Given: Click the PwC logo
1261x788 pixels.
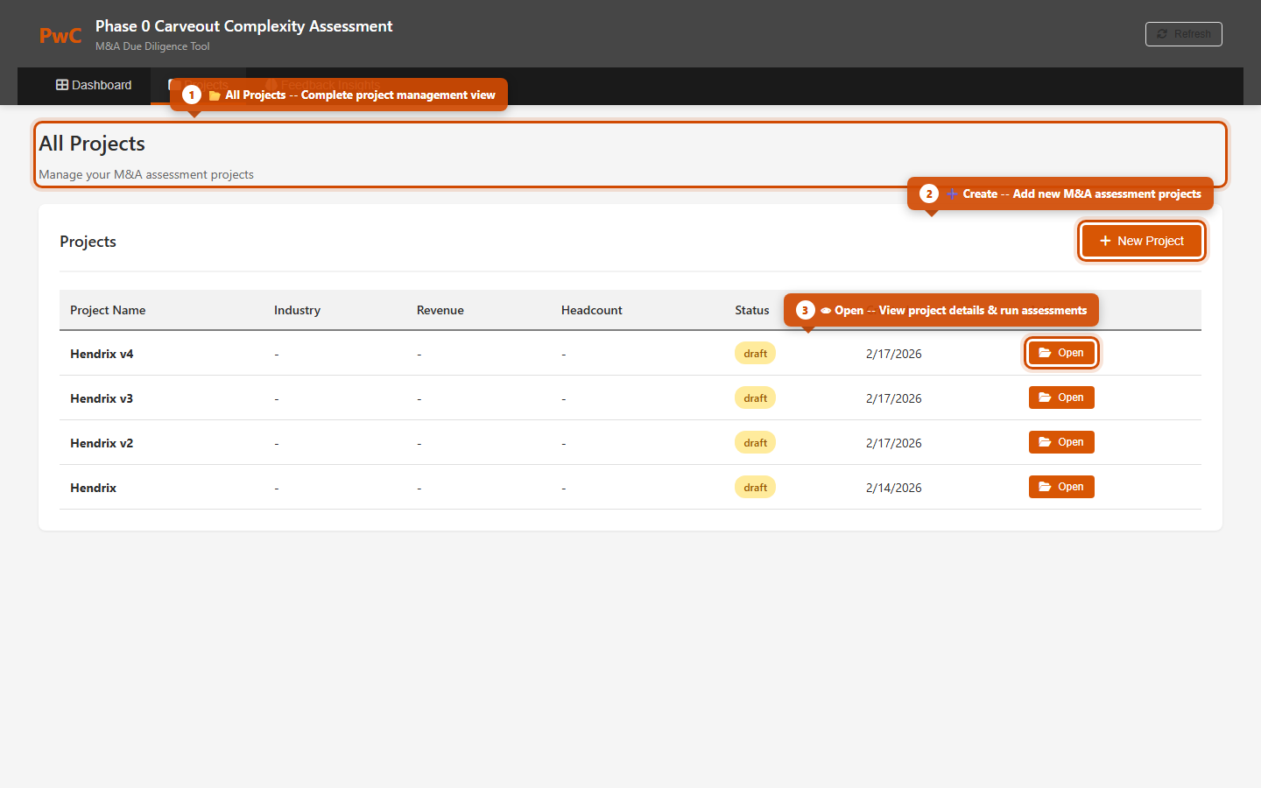Looking at the screenshot, I should tap(60, 36).
